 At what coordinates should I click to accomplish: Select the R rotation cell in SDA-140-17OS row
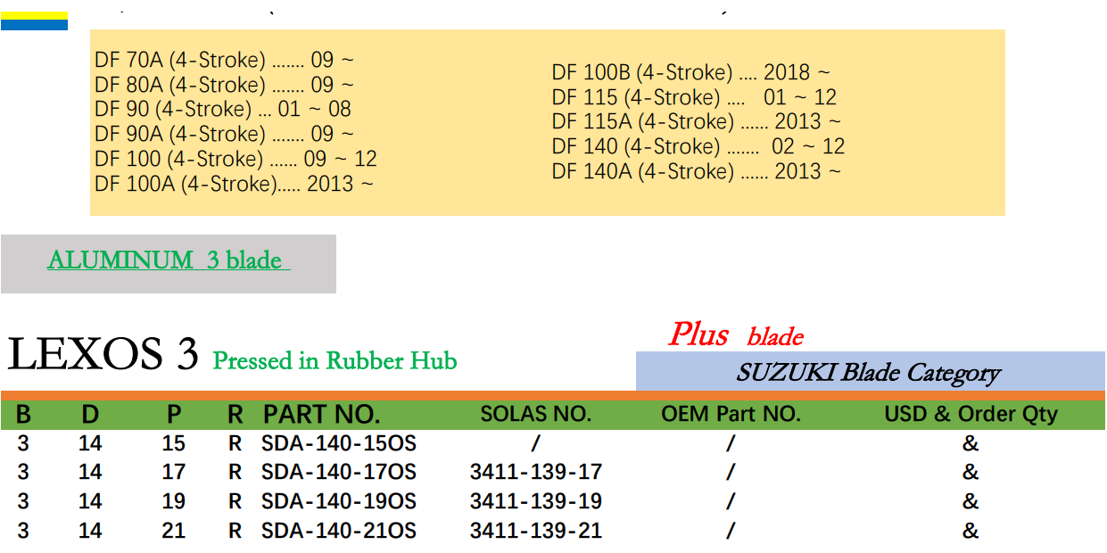[235, 472]
